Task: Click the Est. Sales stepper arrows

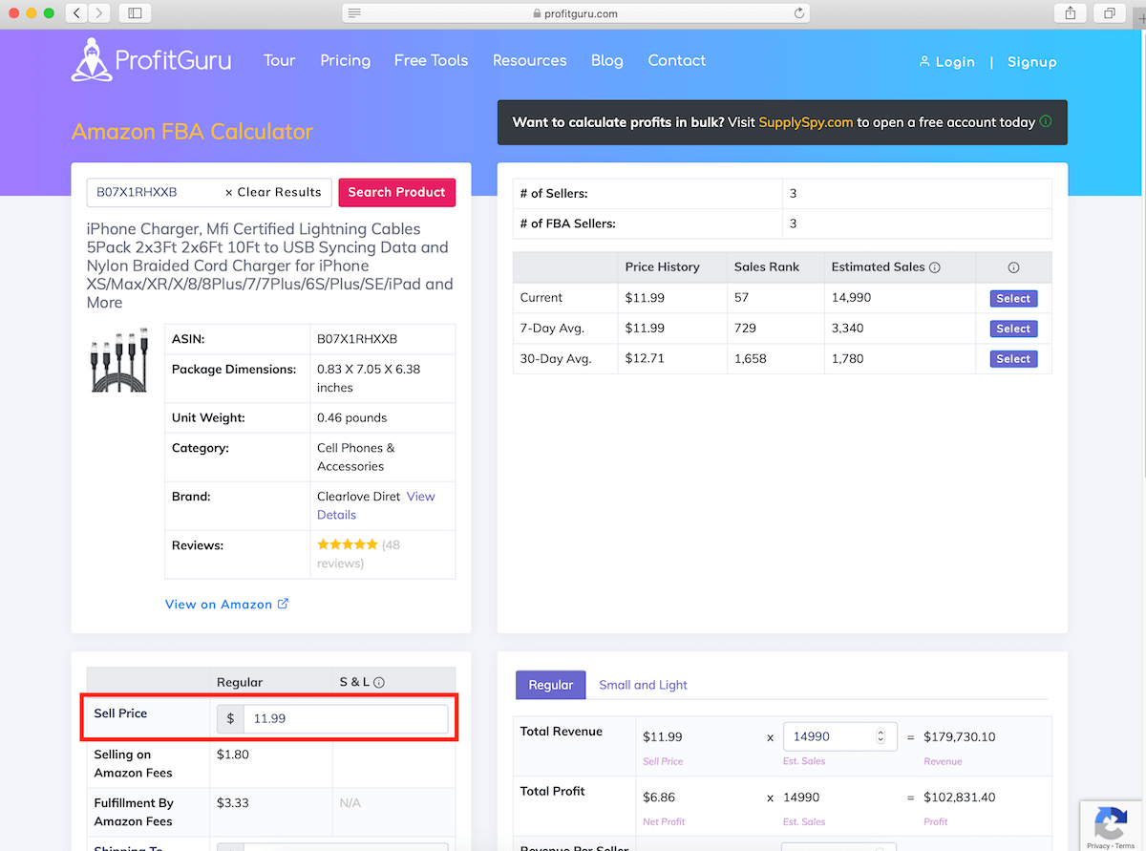Action: [881, 736]
